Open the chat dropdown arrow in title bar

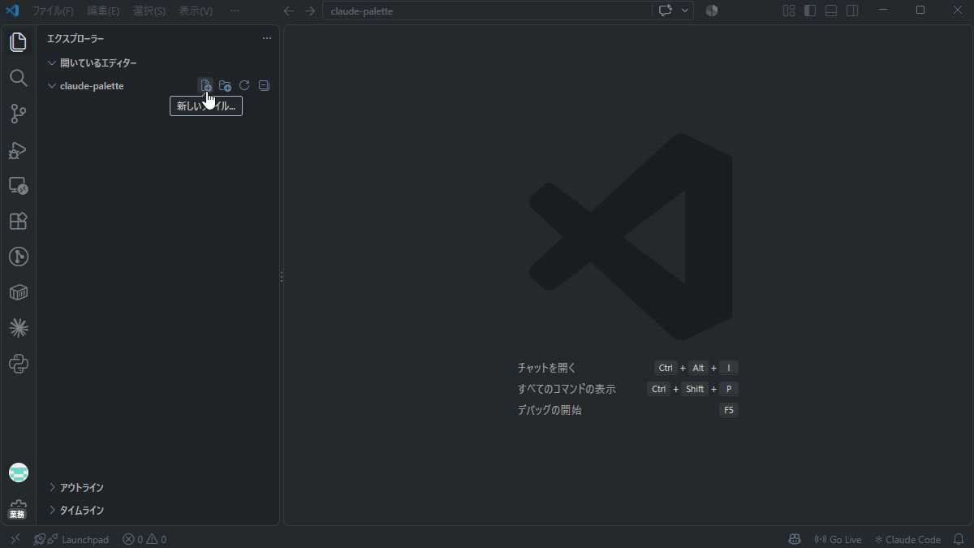coord(685,11)
